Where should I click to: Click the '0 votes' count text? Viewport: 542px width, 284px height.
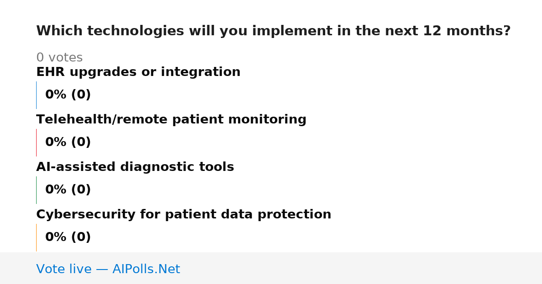[59, 58]
